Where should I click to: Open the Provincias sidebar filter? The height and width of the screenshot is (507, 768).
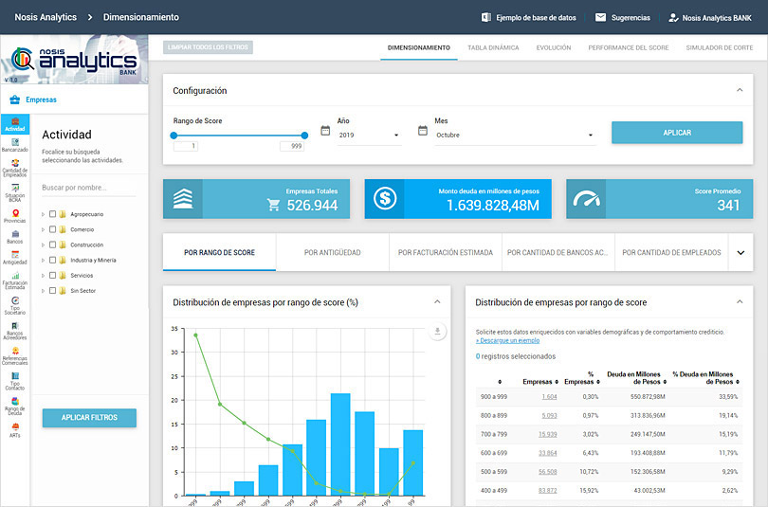[14, 216]
